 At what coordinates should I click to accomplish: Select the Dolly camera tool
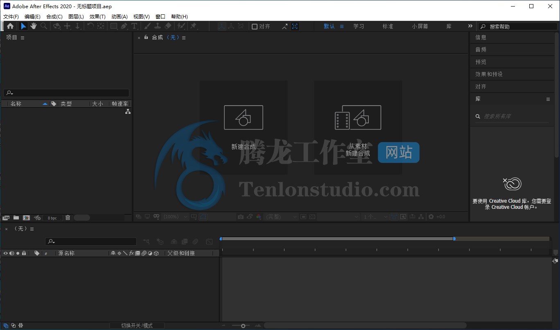(x=77, y=26)
